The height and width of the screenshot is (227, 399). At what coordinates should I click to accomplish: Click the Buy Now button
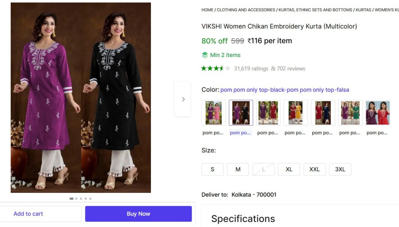[138, 214]
